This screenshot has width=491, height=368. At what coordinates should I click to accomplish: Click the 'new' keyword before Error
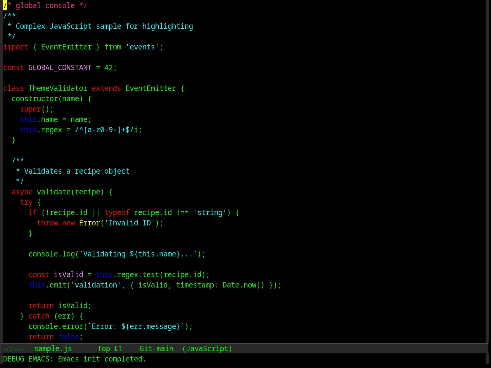[x=68, y=223]
